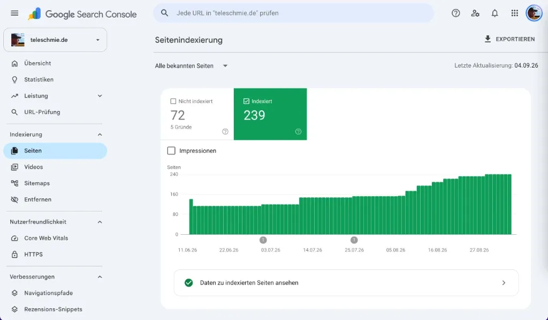Collapse the Indexierung section
The height and width of the screenshot is (320, 548).
[x=100, y=135]
